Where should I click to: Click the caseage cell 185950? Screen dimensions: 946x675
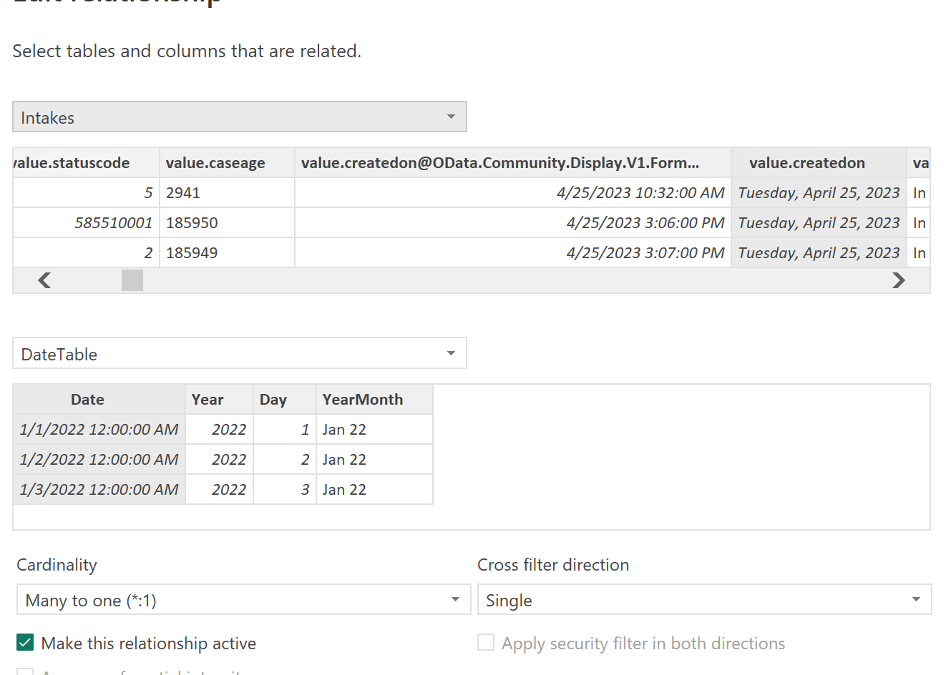click(x=227, y=223)
